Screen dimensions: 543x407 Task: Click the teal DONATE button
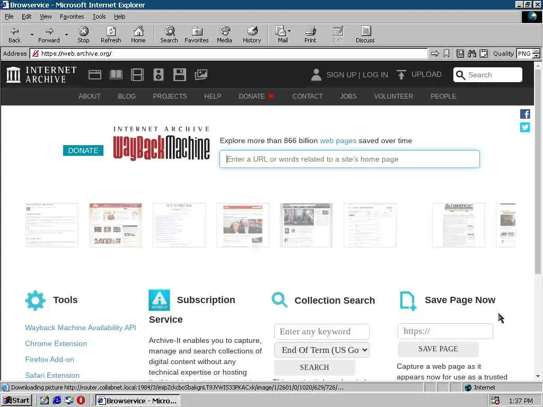click(83, 151)
